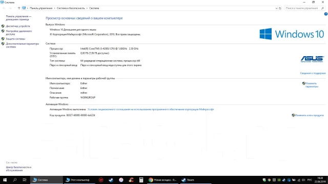The height and width of the screenshot is (184, 328).
Task: Open network status tray icon
Action: 299,180
